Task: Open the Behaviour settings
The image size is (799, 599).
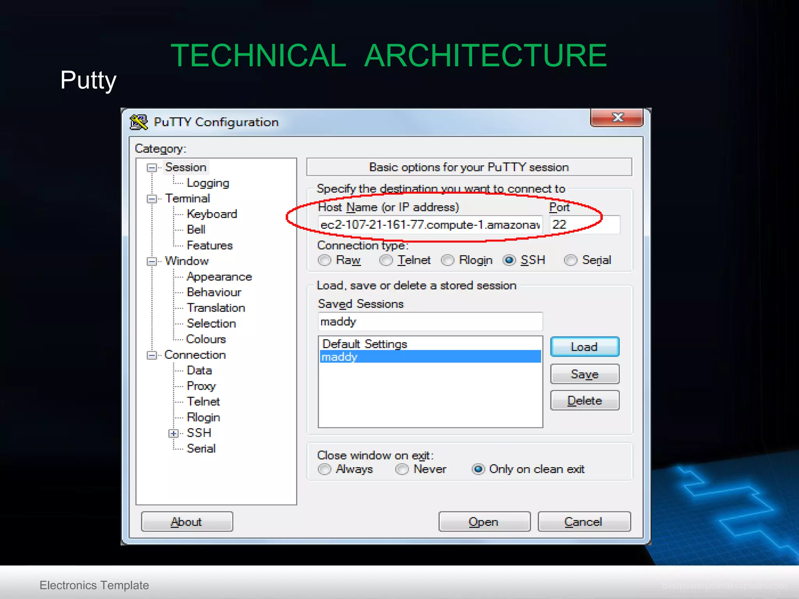Action: [214, 292]
